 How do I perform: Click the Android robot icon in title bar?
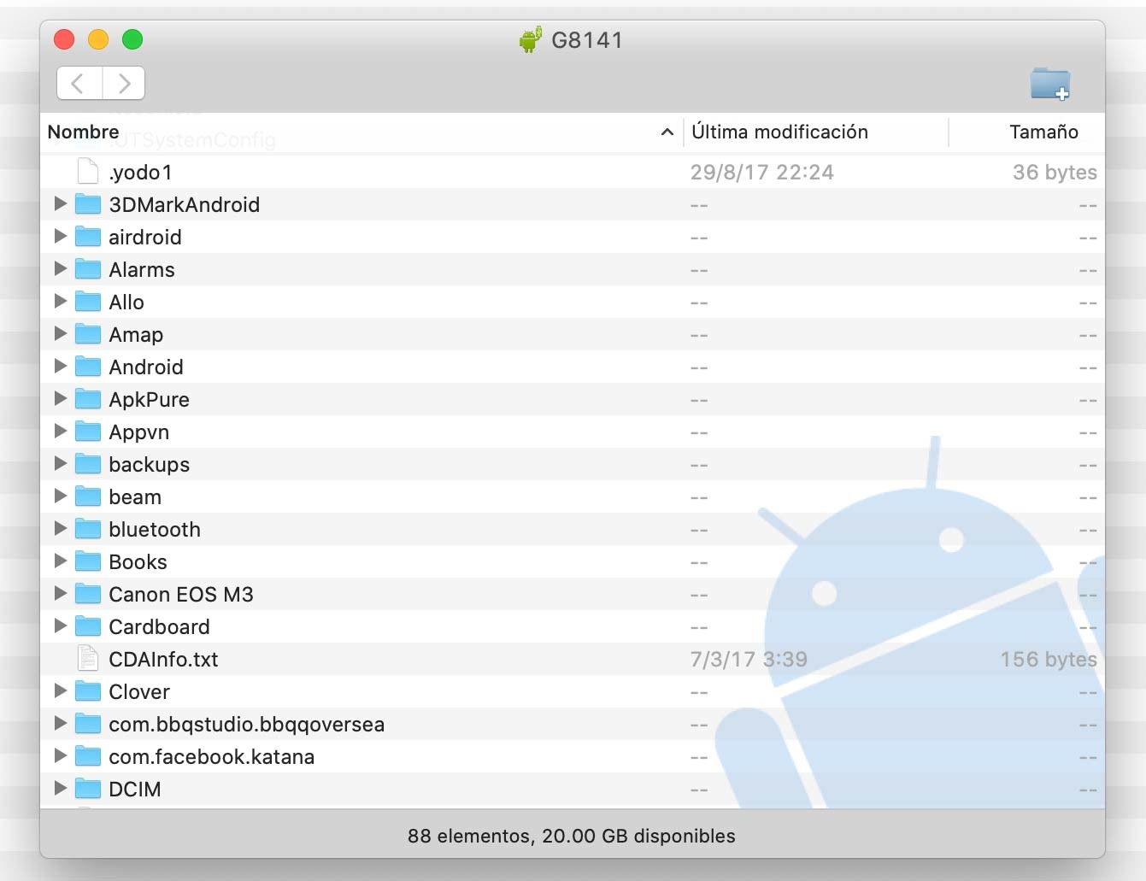529,38
